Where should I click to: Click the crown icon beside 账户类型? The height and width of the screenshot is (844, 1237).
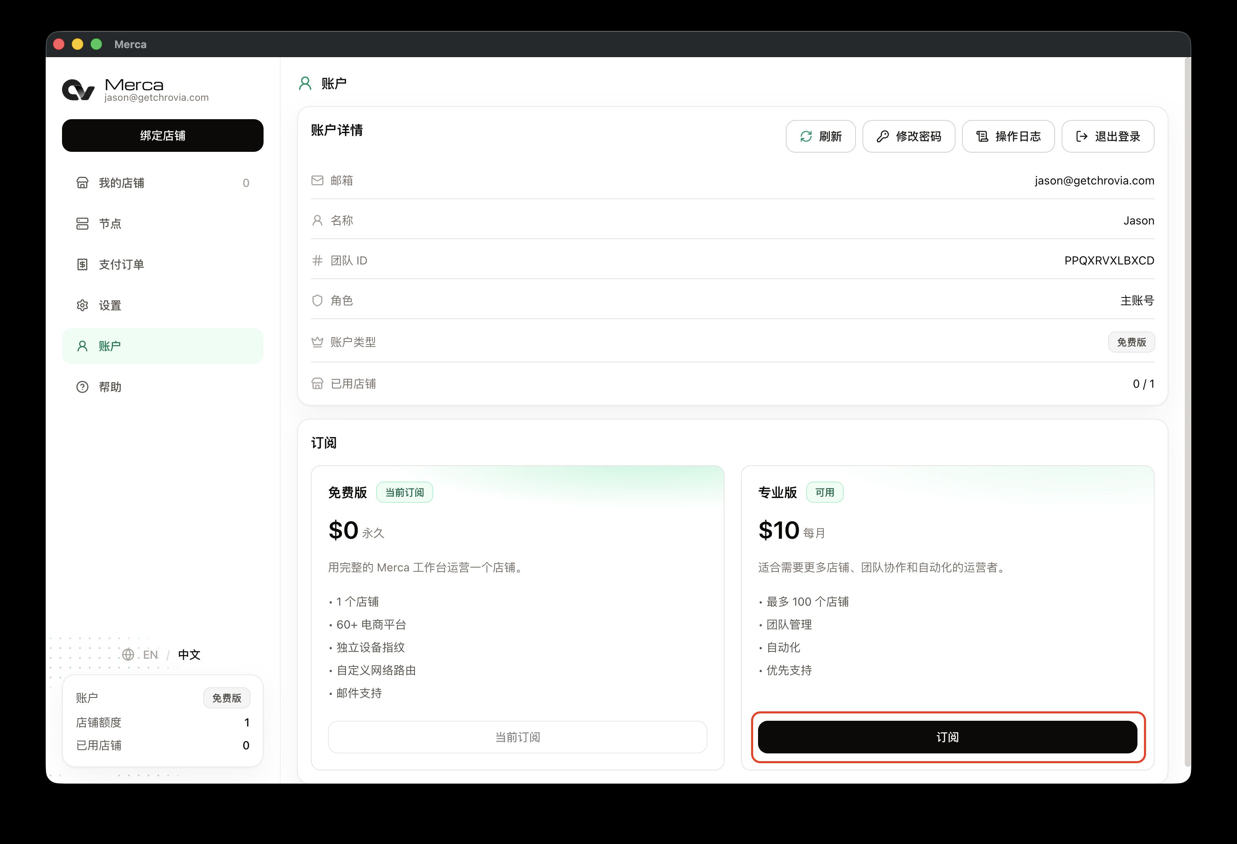point(317,342)
